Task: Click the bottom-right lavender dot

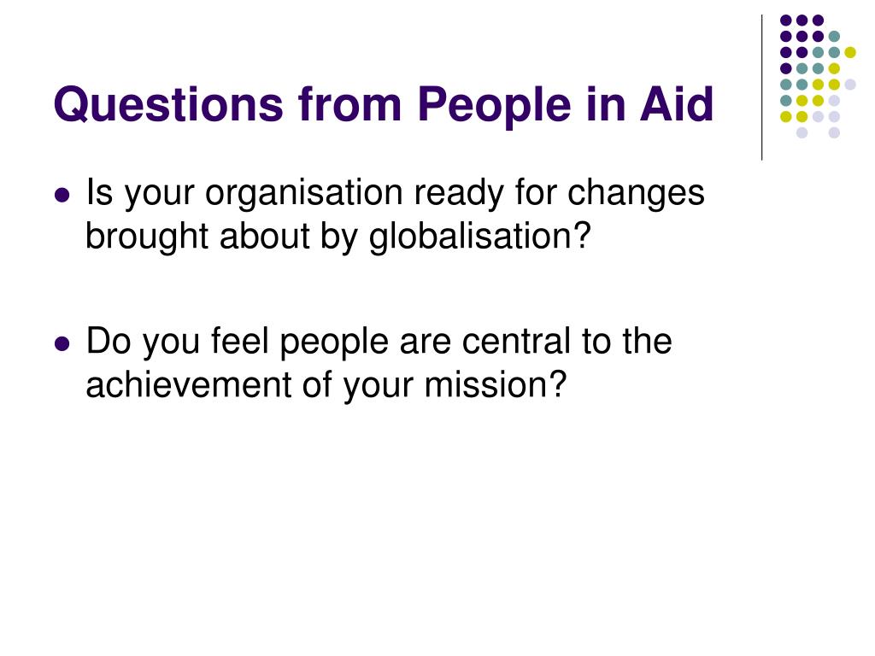Action: point(834,132)
